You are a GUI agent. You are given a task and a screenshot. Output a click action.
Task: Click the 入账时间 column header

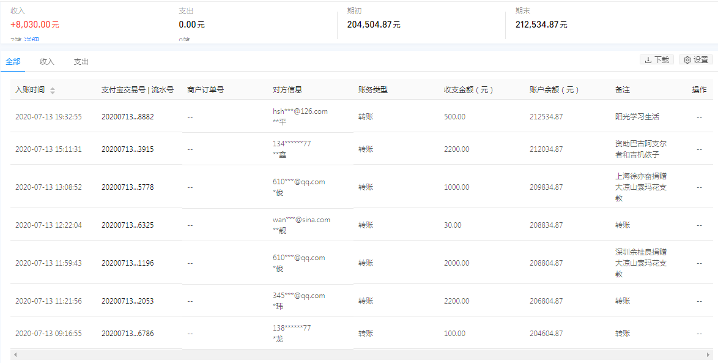[30, 90]
